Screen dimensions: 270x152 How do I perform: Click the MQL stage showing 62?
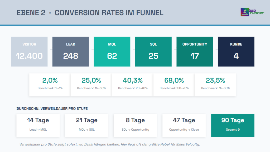point(112,51)
